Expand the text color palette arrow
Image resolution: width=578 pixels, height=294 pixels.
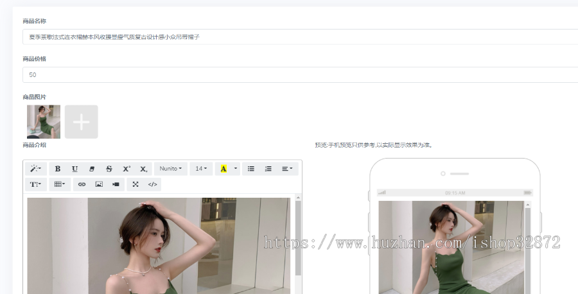point(236,169)
